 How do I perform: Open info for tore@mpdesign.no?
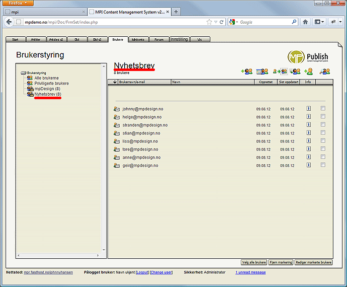pyautogui.click(x=309, y=149)
